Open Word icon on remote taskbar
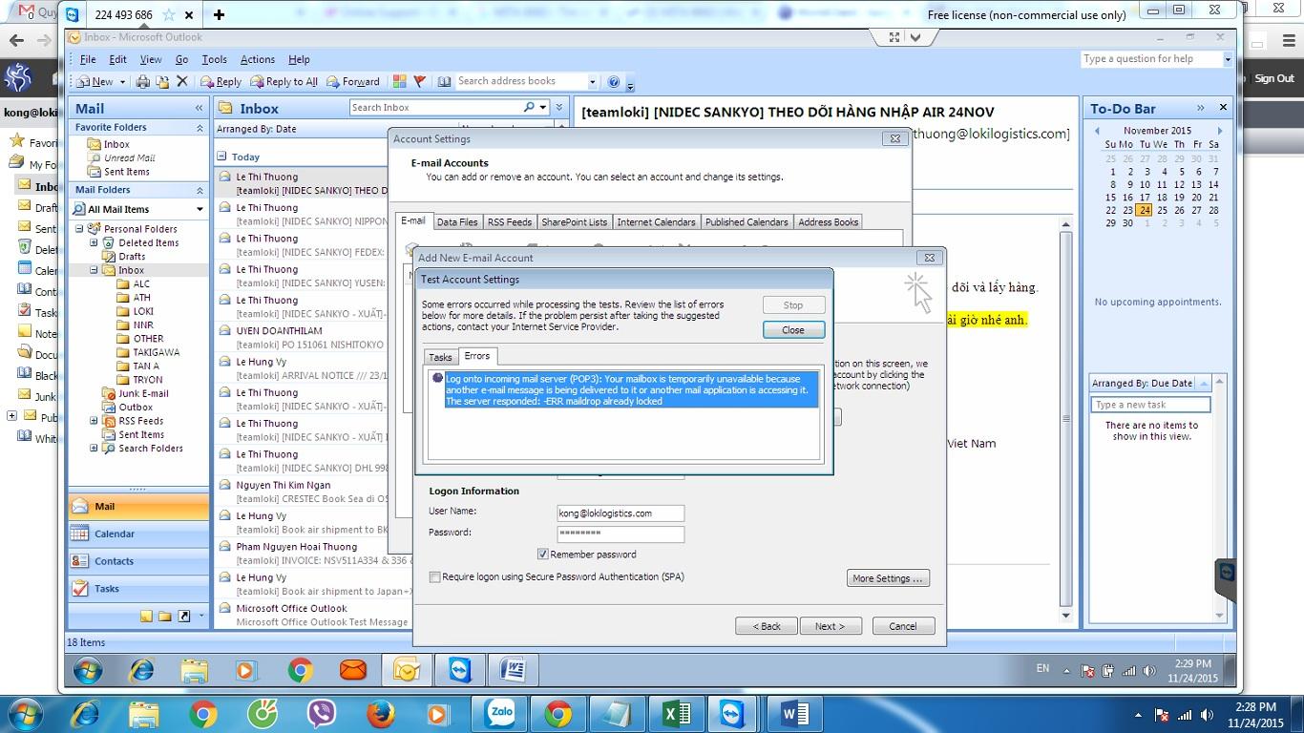The width and height of the screenshot is (1304, 733). pyautogui.click(x=513, y=671)
